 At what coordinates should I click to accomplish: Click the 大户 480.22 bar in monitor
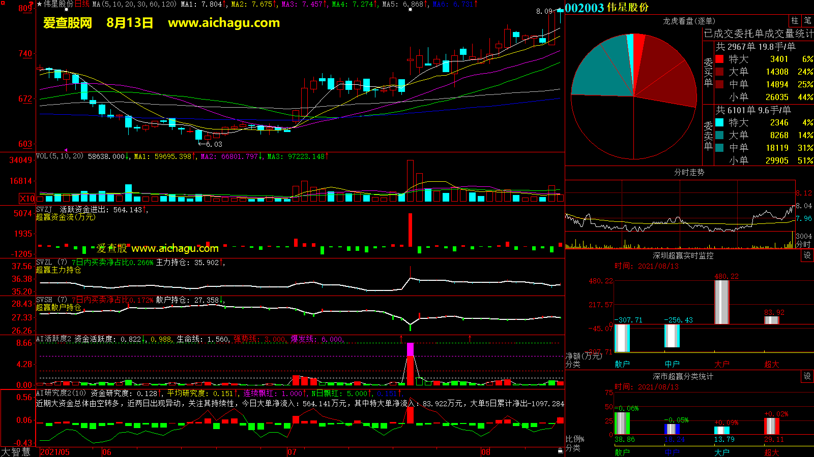click(721, 302)
